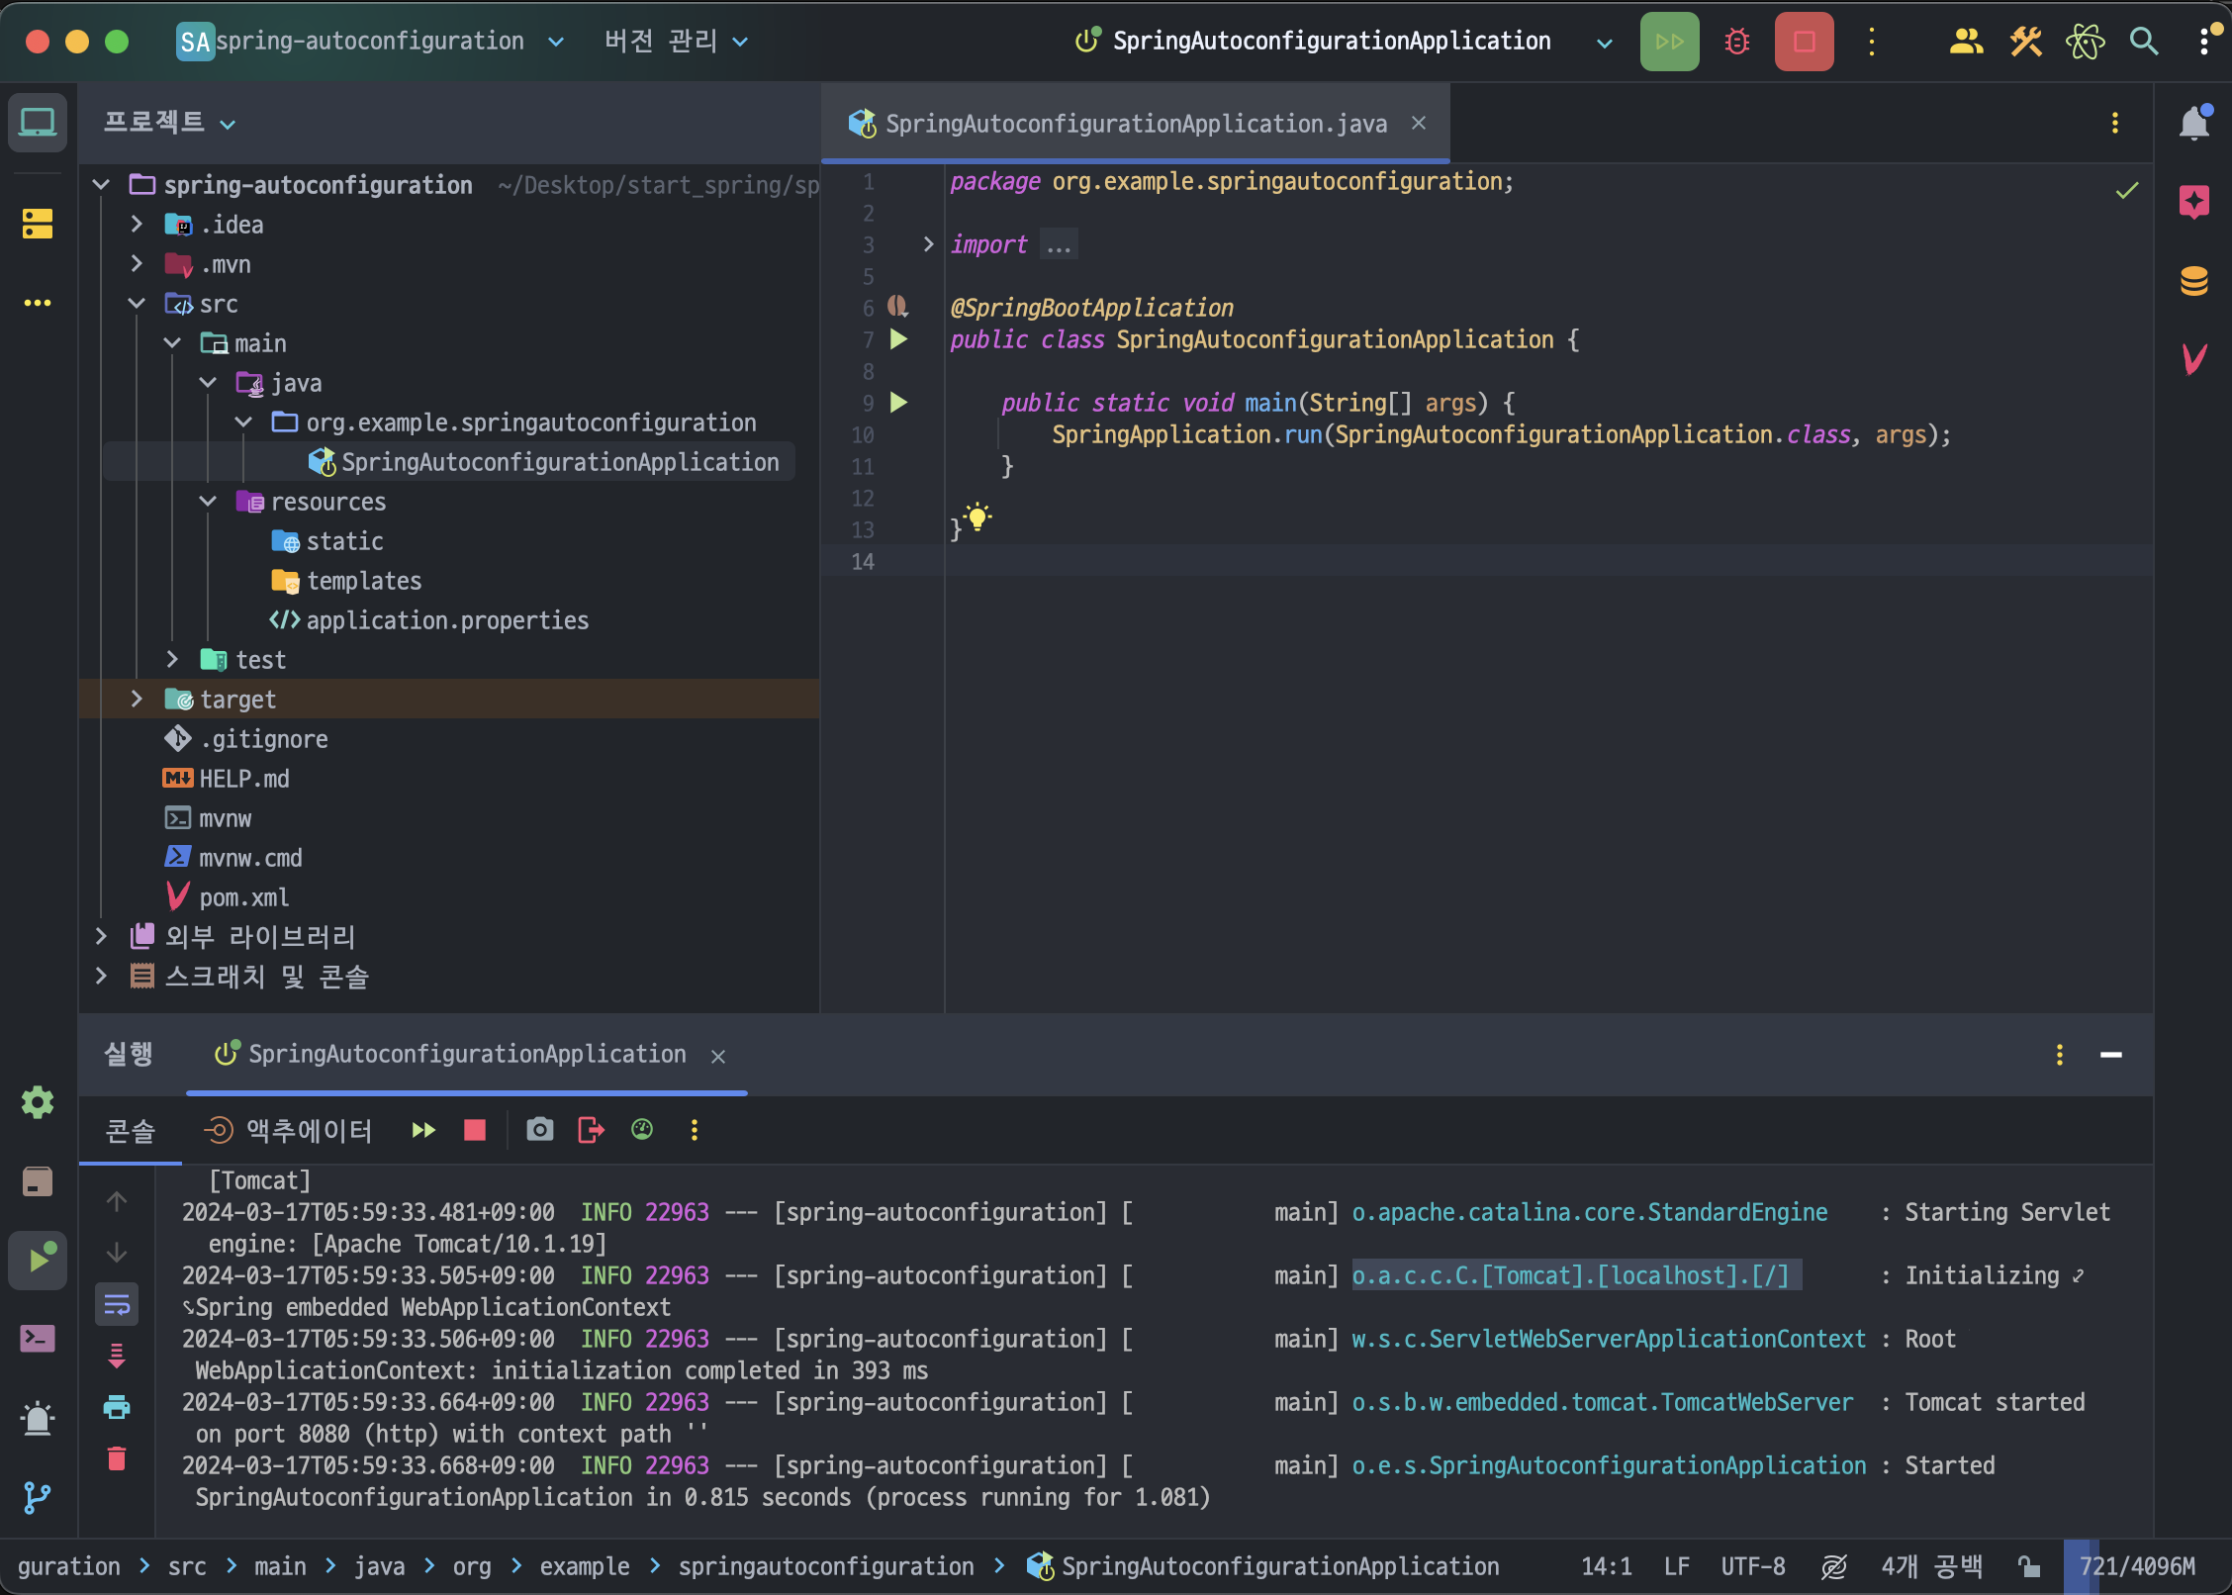Clear console output with trash icon
This screenshot has width=2232, height=1595.
pos(117,1458)
